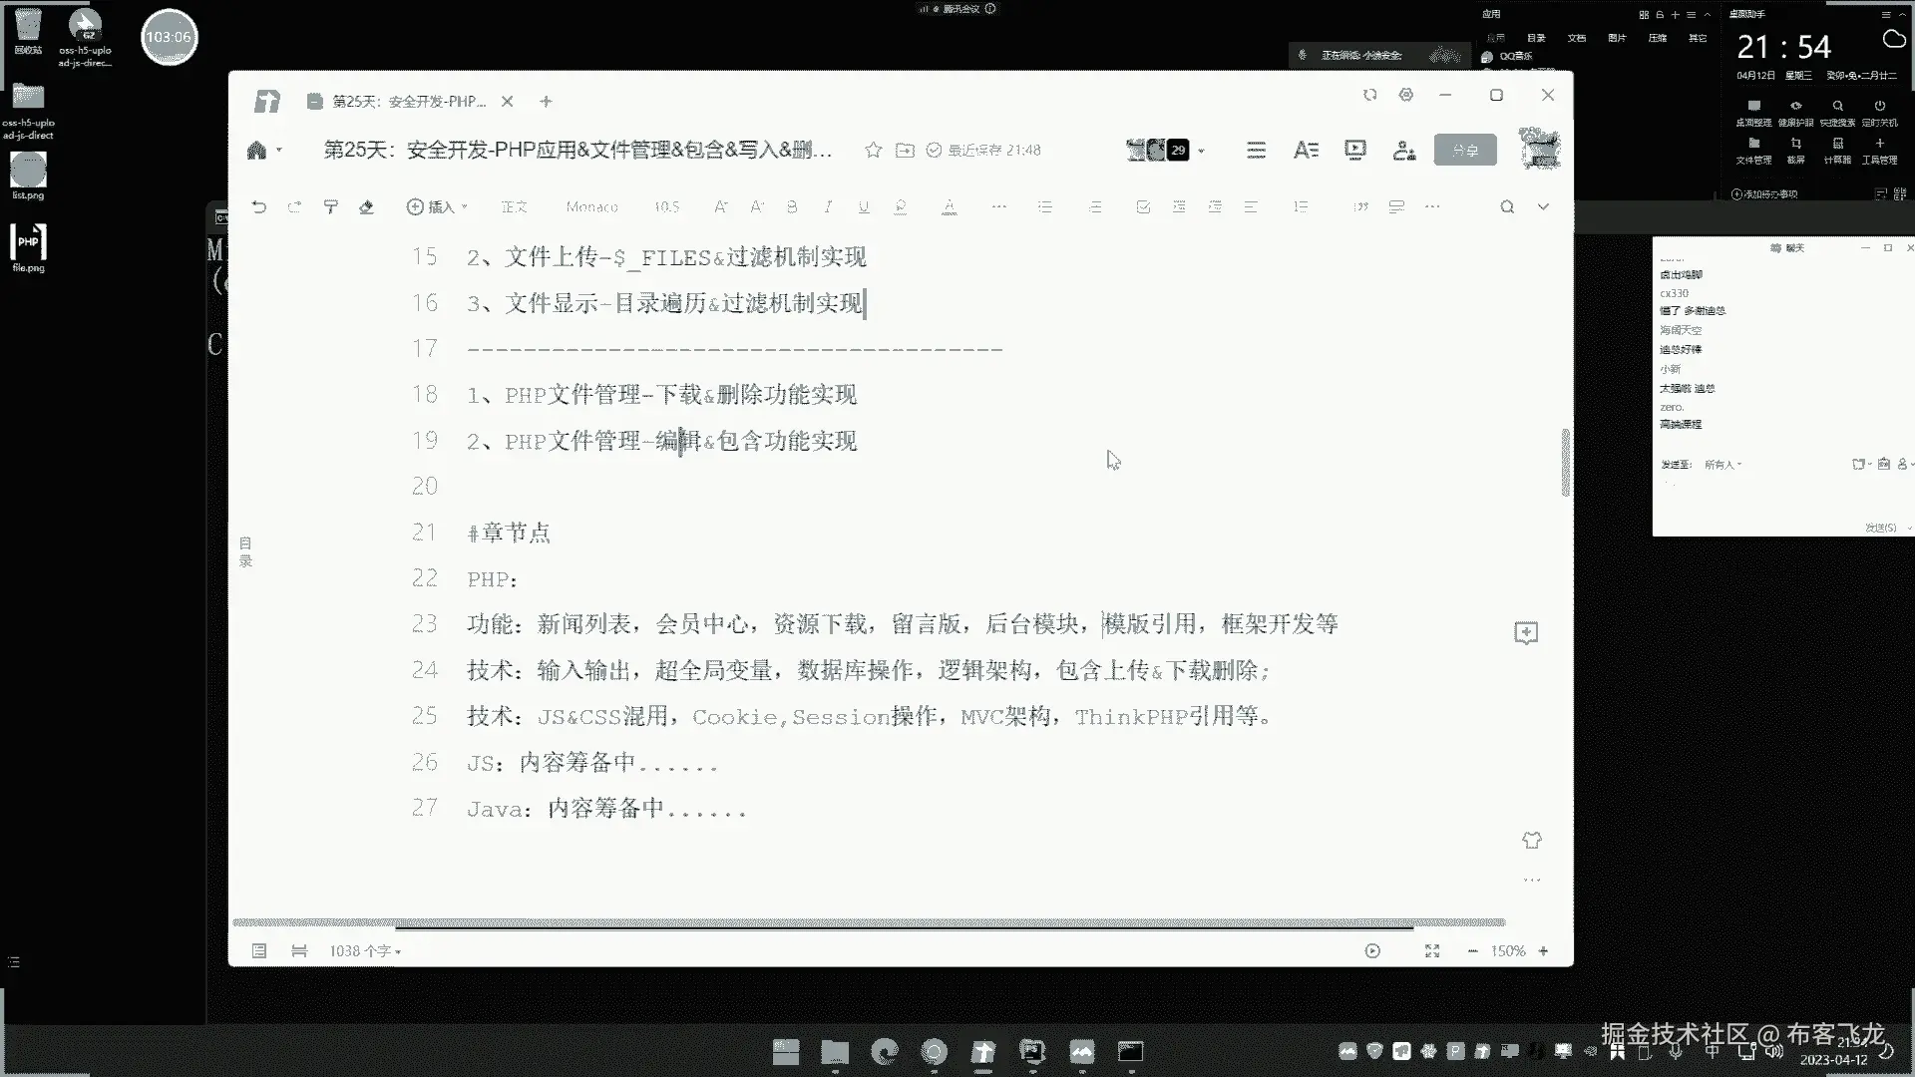Viewport: 1915px width, 1077px height.
Task: Open the add comment icon on right margin
Action: [1526, 632]
